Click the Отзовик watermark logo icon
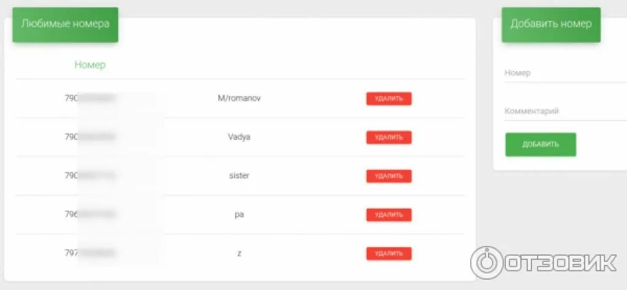 click(x=486, y=263)
